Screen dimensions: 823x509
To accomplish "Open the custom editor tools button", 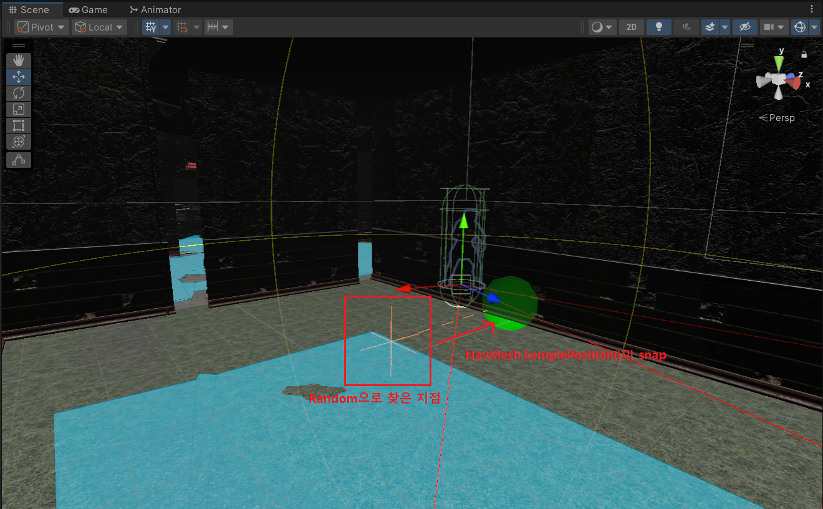I will coord(19,160).
